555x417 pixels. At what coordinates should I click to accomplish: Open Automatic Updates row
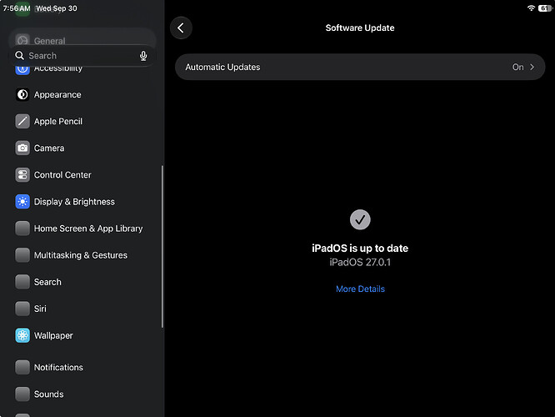click(x=360, y=67)
